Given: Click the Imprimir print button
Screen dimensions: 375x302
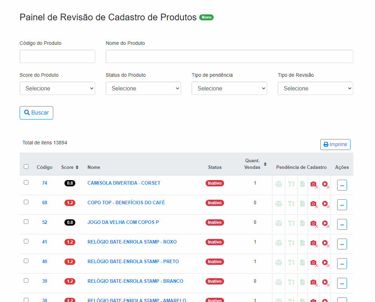Looking at the screenshot, I should [x=335, y=145].
